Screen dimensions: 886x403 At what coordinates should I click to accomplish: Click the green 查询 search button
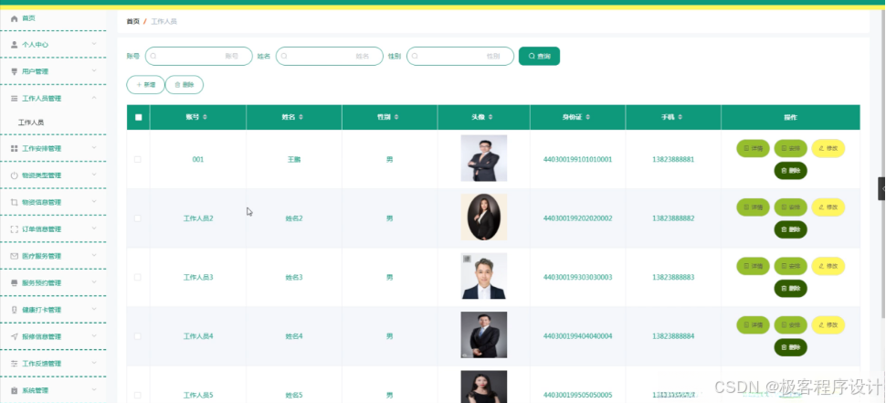pos(539,56)
